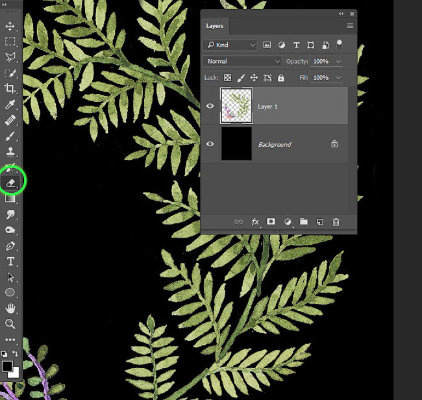Pick the Eyedropper tool

click(10, 105)
